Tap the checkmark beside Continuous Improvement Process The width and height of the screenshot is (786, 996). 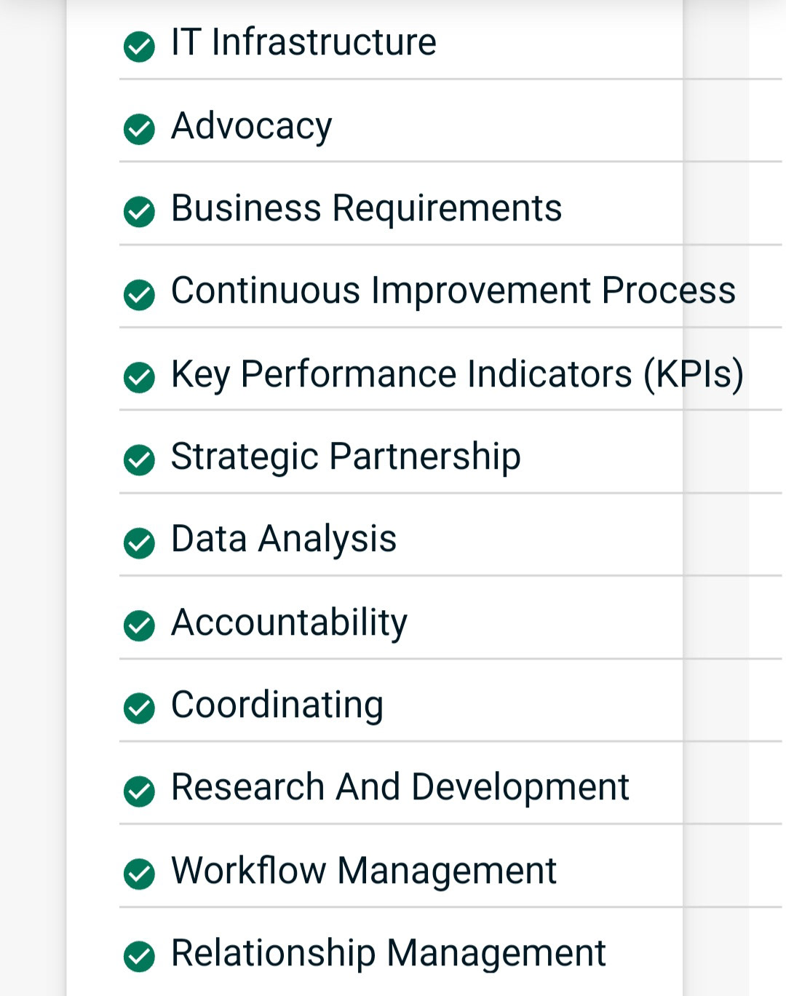pyautogui.click(x=139, y=295)
